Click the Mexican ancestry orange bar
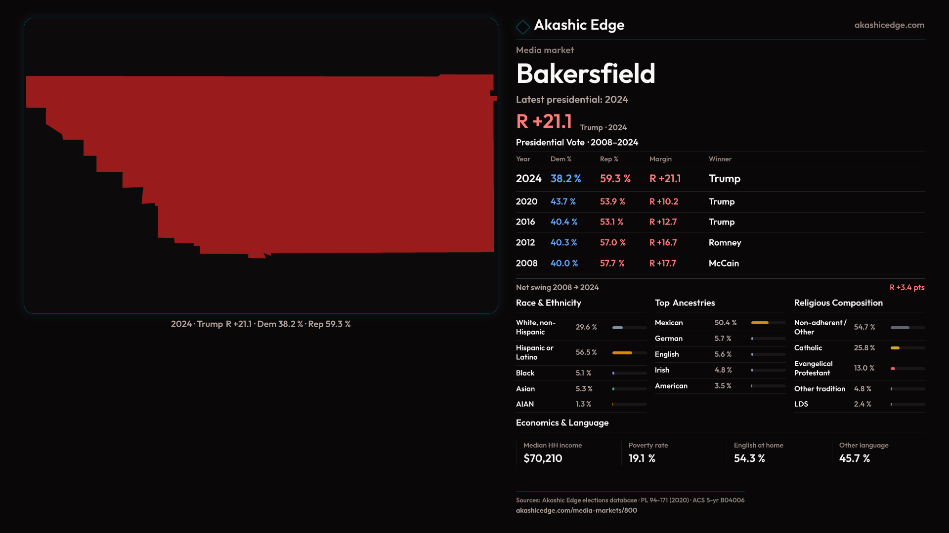 760,323
